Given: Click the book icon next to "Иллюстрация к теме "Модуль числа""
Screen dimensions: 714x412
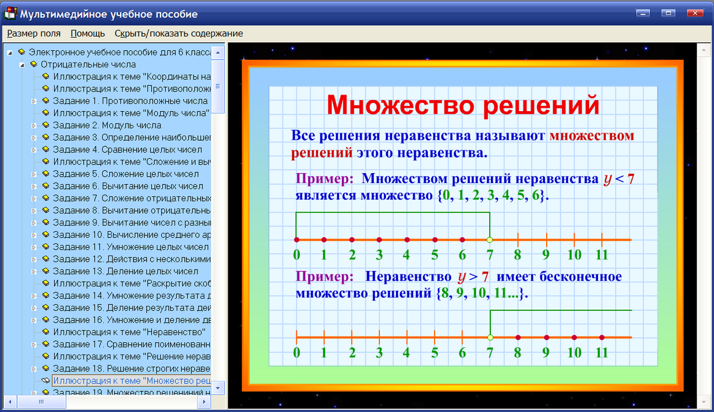Looking at the screenshot, I should (46, 113).
